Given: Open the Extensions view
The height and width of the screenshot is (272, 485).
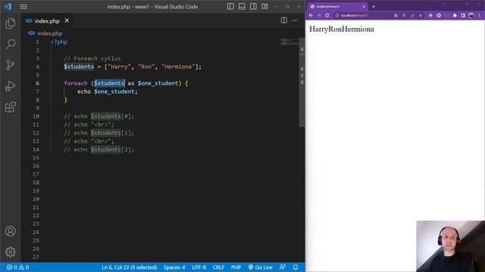Looking at the screenshot, I should tap(10, 107).
